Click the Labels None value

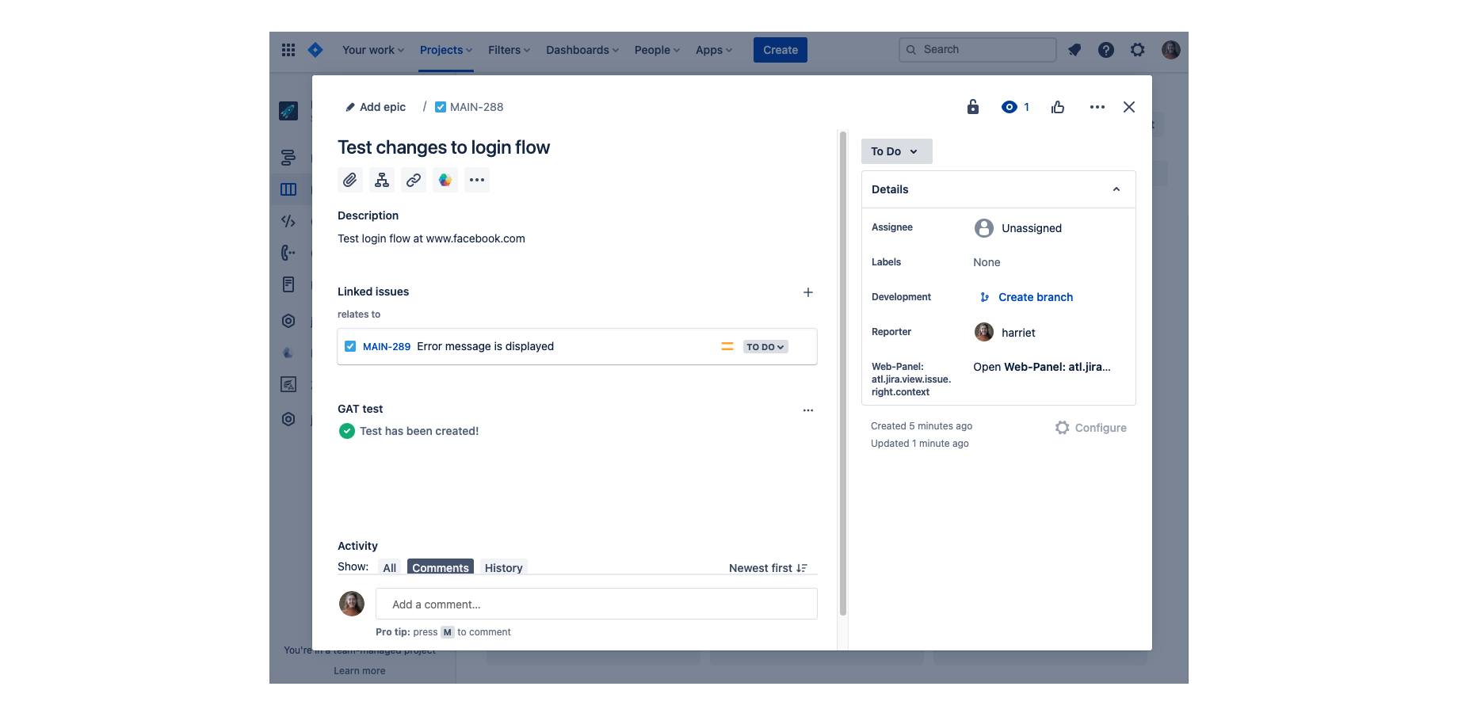tap(987, 262)
